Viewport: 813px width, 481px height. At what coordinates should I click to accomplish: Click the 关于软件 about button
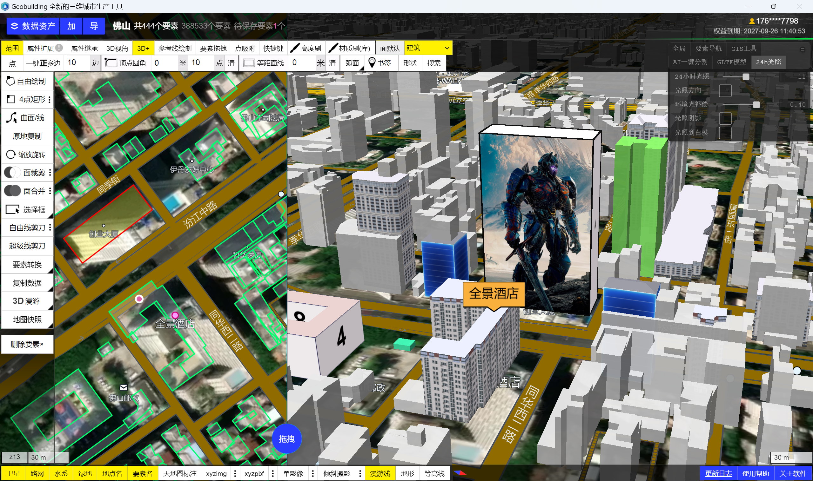(x=792, y=473)
